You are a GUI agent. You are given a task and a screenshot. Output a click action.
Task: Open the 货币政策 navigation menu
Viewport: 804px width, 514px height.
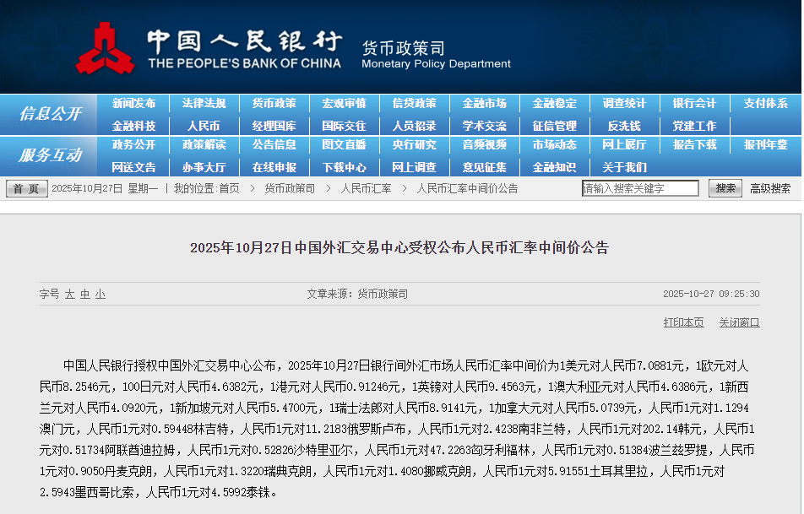274,104
